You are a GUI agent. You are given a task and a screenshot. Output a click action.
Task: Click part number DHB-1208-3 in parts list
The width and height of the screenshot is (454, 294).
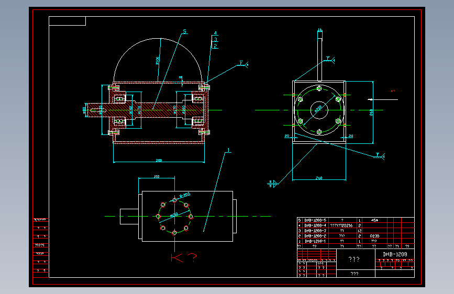[315, 231]
